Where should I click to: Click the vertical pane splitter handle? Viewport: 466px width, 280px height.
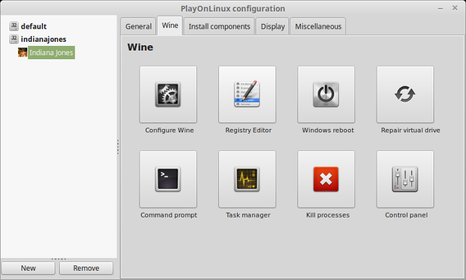[x=118, y=147]
